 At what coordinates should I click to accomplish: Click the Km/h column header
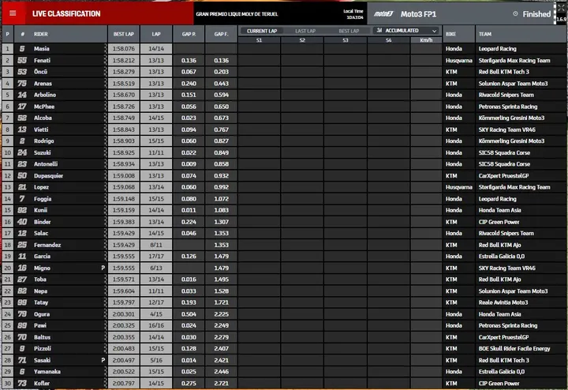coord(426,40)
